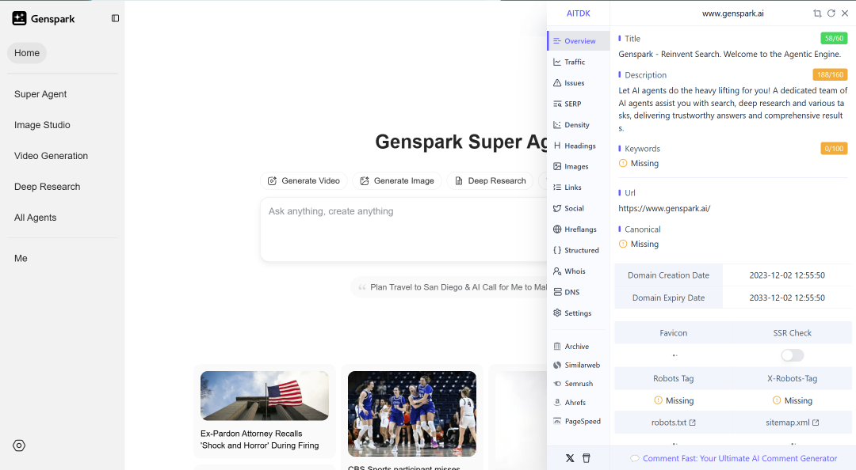View the Links tab

click(x=578, y=187)
